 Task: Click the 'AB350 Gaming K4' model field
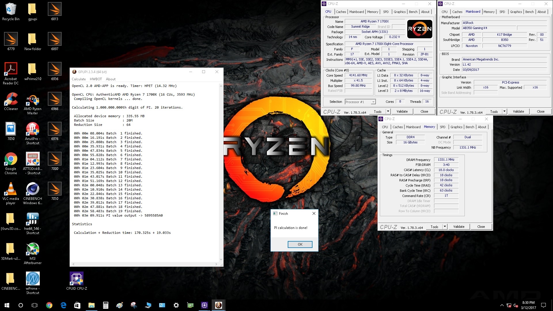point(489,28)
